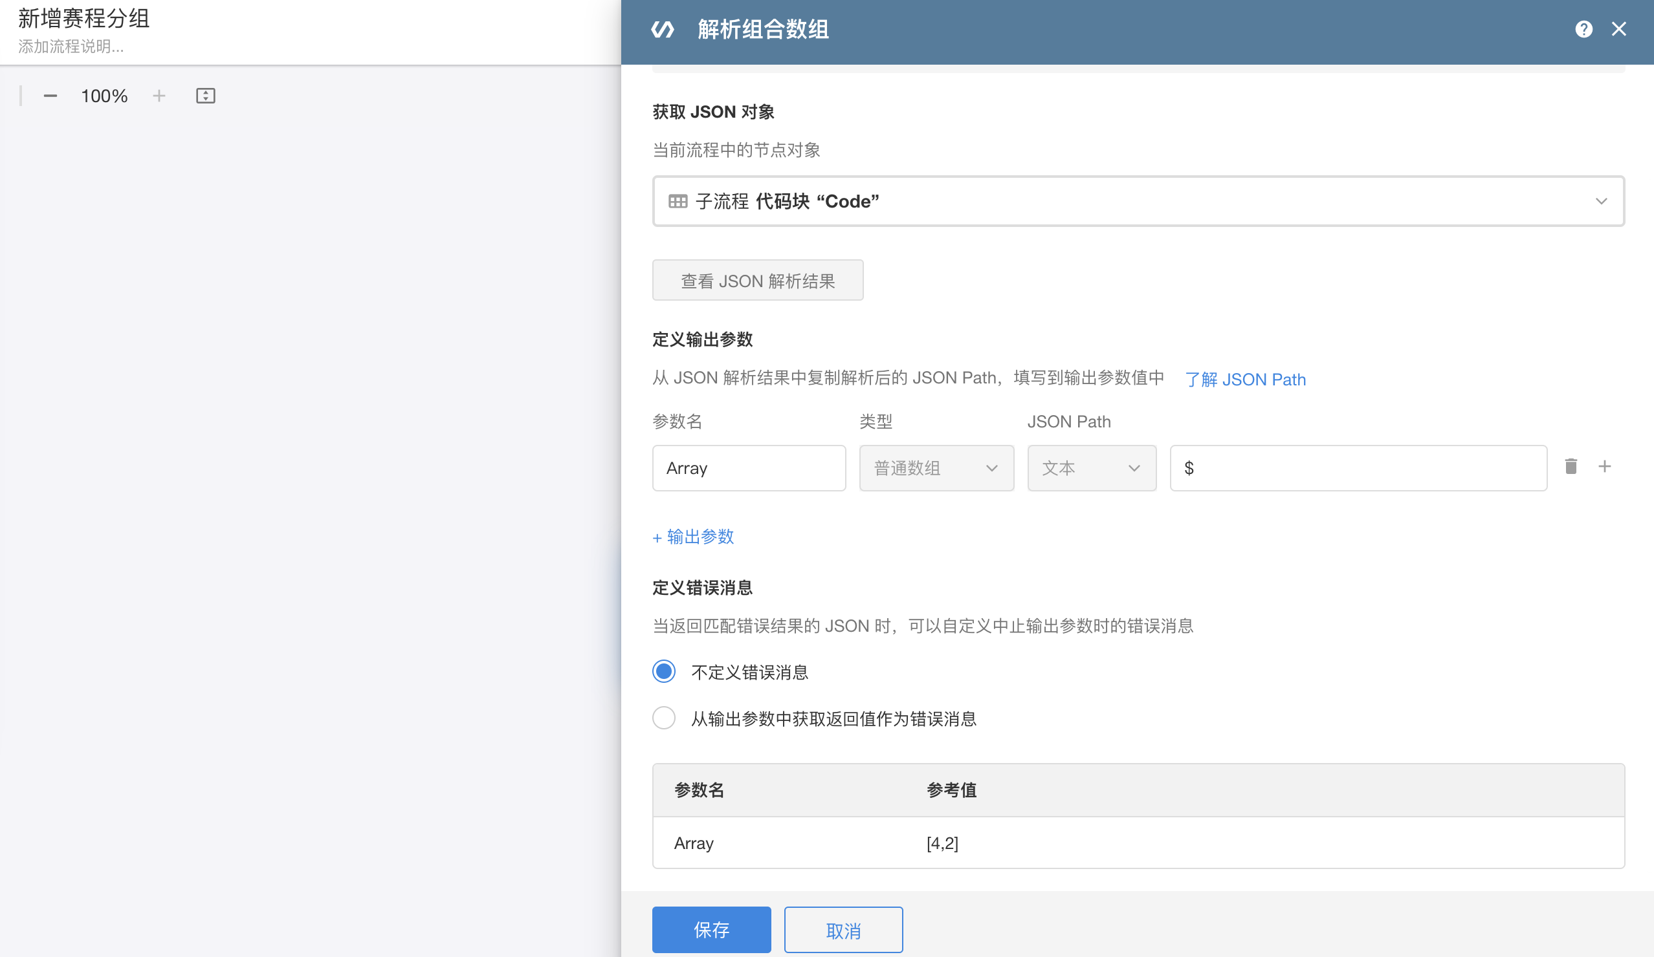Select 不定义错误消息 radio option
The height and width of the screenshot is (957, 1654).
(664, 672)
